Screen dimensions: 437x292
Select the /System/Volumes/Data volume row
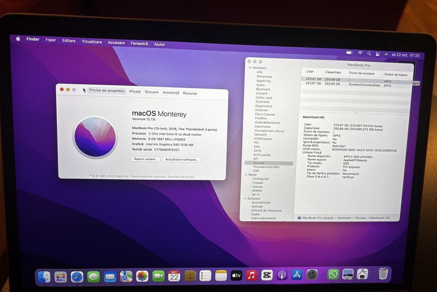click(356, 84)
